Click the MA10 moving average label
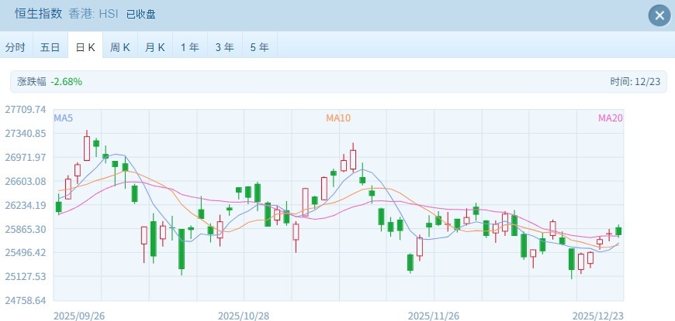This screenshot has width=675, height=321. point(338,118)
